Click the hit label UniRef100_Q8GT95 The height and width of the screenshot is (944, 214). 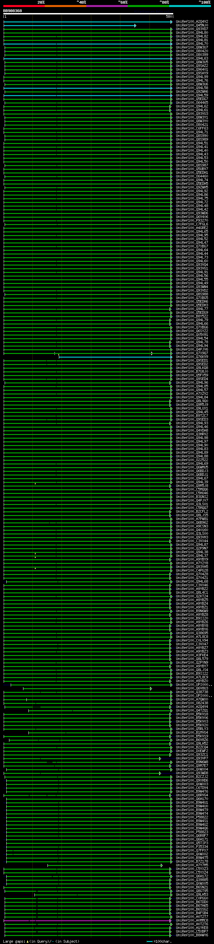pyautogui.click(x=192, y=891)
